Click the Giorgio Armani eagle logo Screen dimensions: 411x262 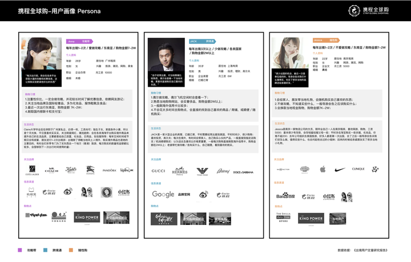(x=202, y=171)
